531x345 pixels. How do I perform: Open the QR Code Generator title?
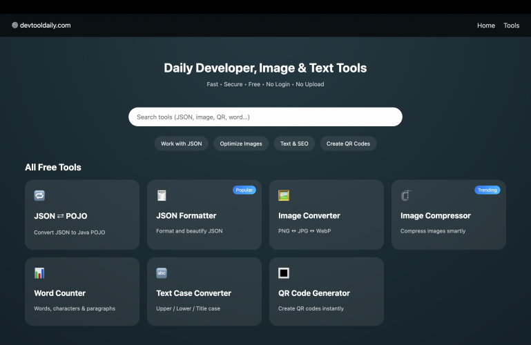click(314, 293)
